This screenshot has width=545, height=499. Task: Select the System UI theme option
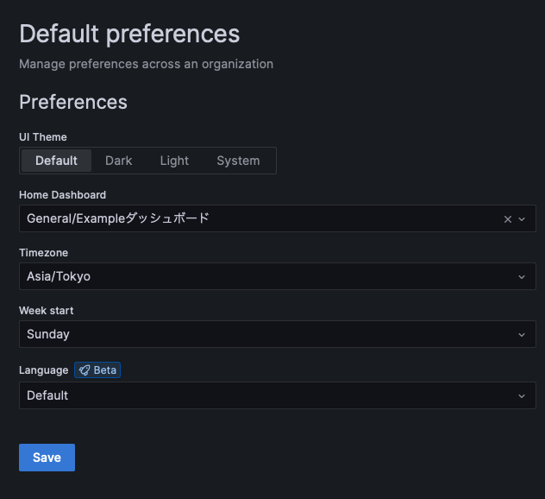[238, 161]
